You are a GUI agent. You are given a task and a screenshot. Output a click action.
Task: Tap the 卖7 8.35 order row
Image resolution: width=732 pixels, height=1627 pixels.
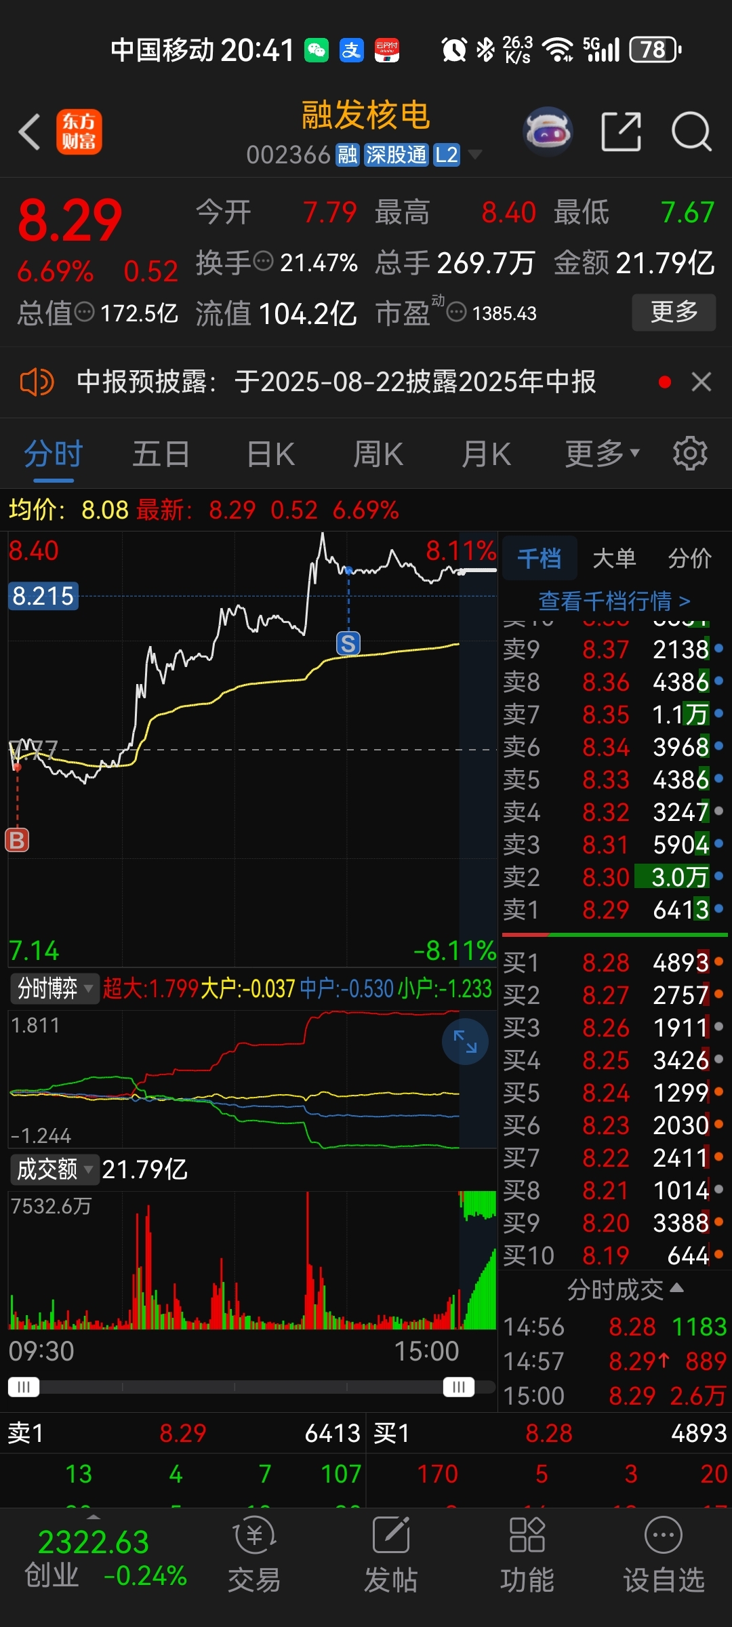pyautogui.click(x=614, y=715)
